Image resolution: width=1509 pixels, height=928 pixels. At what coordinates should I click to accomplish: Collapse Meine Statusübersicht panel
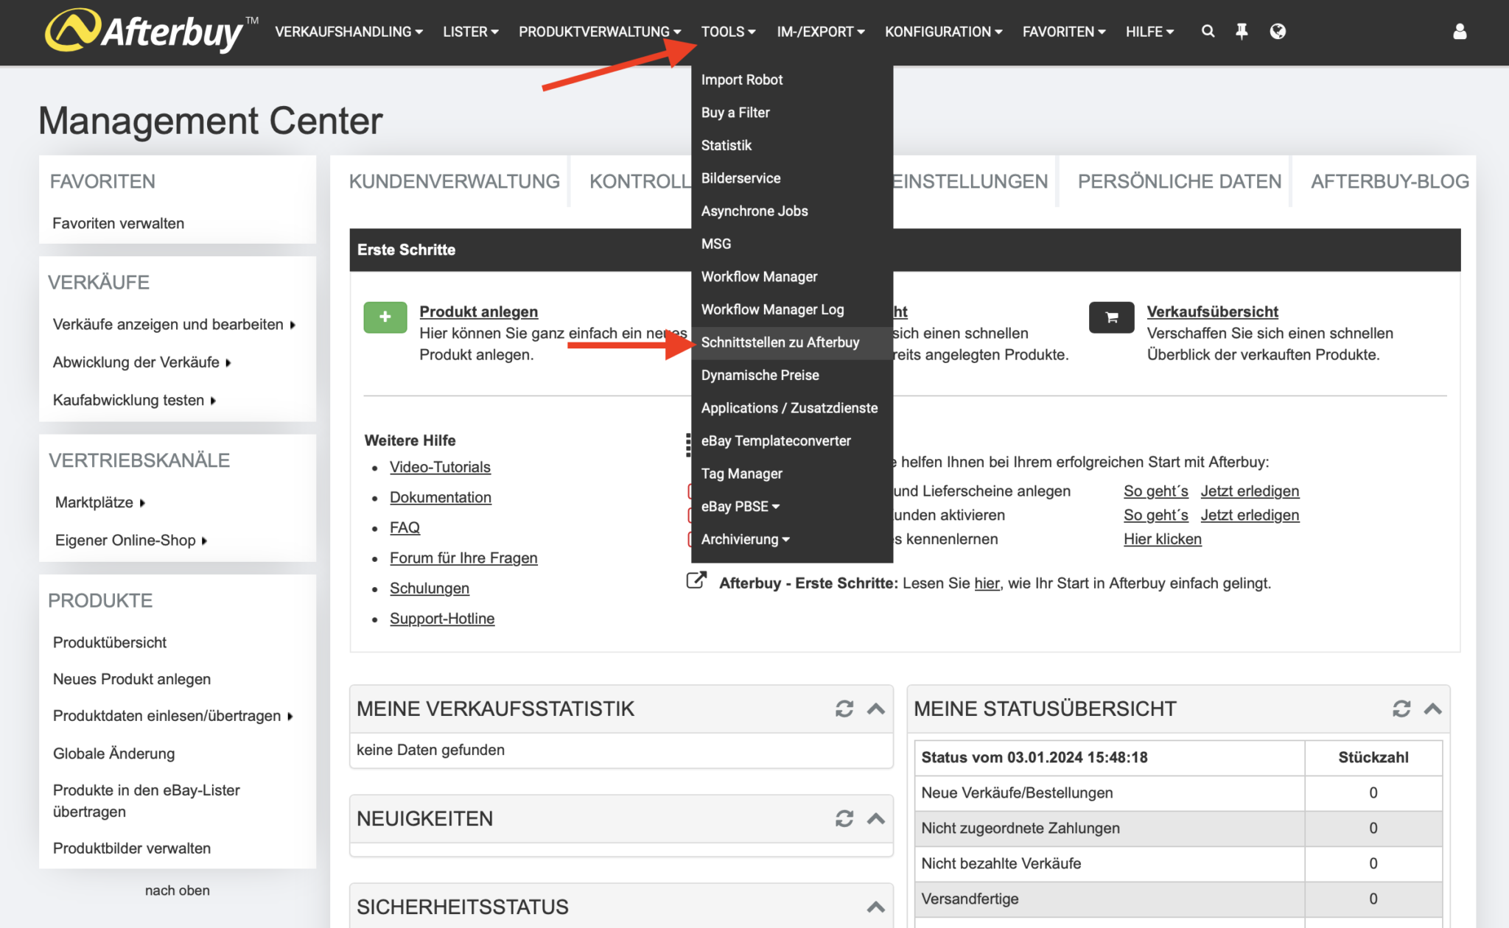[x=1433, y=709]
